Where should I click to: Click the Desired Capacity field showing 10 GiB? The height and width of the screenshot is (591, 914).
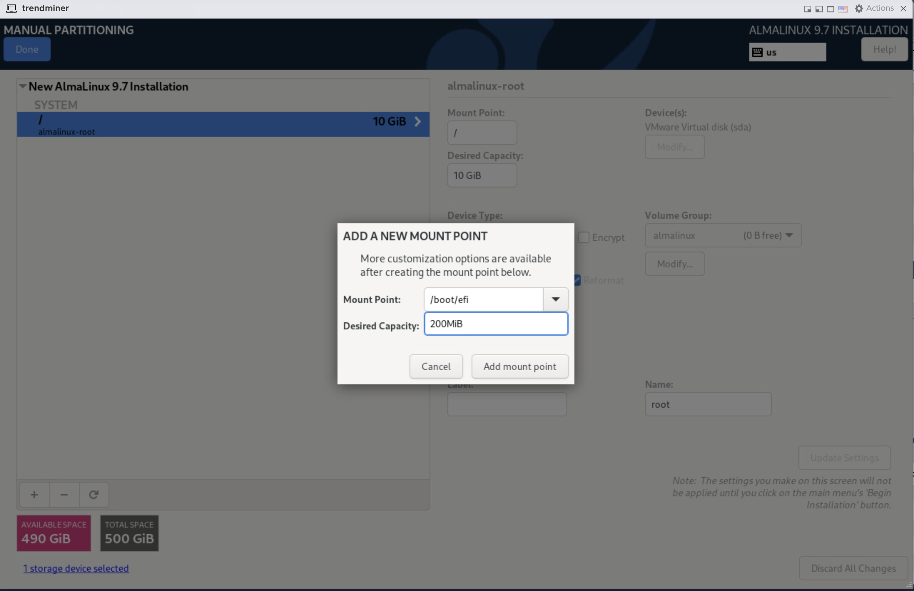(x=482, y=175)
